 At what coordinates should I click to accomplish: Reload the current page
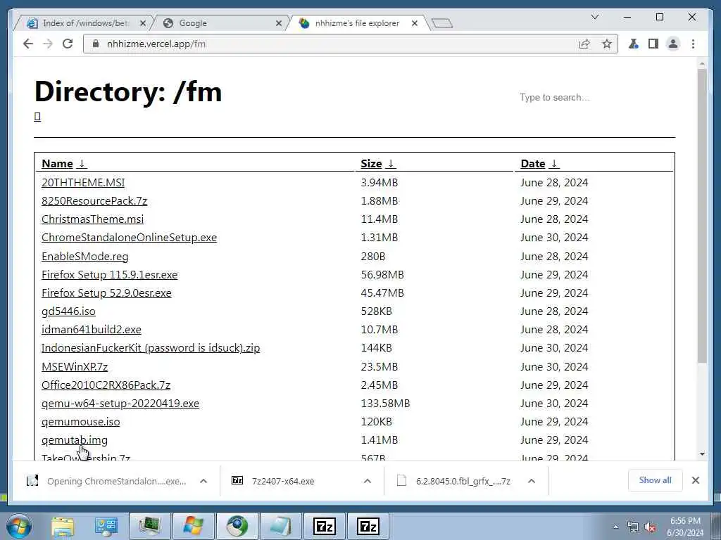(x=68, y=44)
